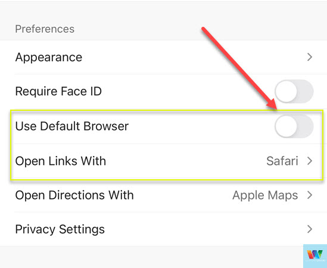
Task: Enable the Require Face ID switch
Action: (294, 91)
